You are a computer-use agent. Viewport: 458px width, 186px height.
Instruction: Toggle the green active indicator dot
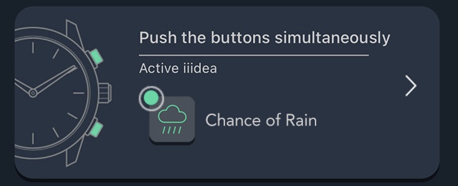pyautogui.click(x=151, y=98)
